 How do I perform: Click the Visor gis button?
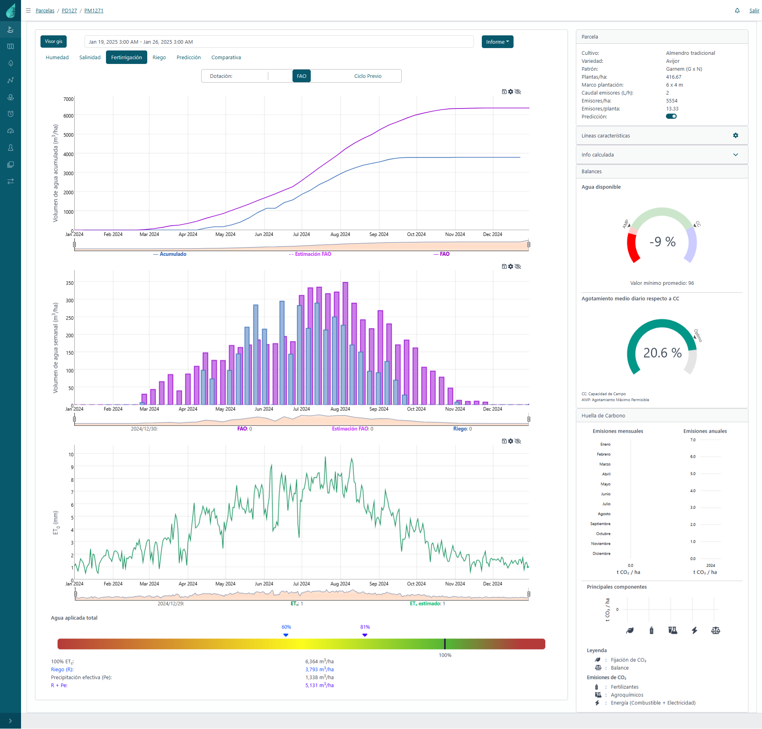54,41
